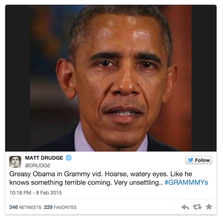223x220 pixels.
Task: Select the @DRUDGE handle link
Action: pyautogui.click(x=38, y=166)
